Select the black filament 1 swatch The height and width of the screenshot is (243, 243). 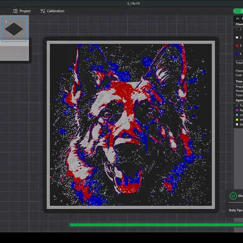[237, 30]
